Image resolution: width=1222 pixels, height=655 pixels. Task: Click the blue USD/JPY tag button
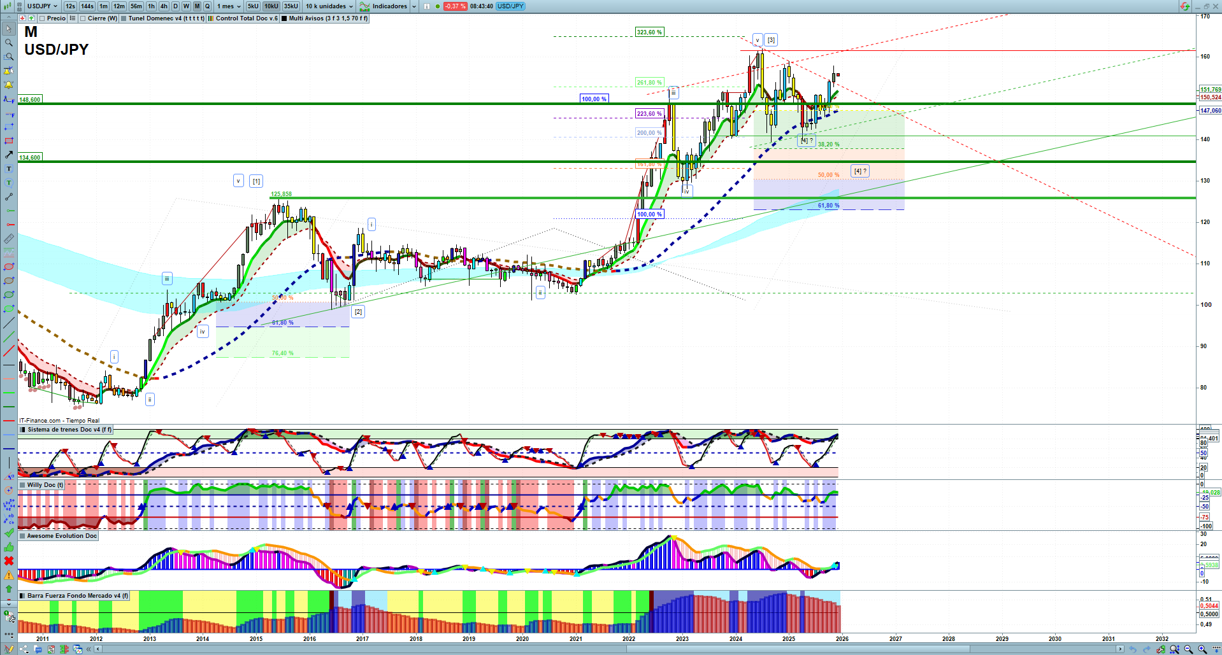tap(510, 6)
